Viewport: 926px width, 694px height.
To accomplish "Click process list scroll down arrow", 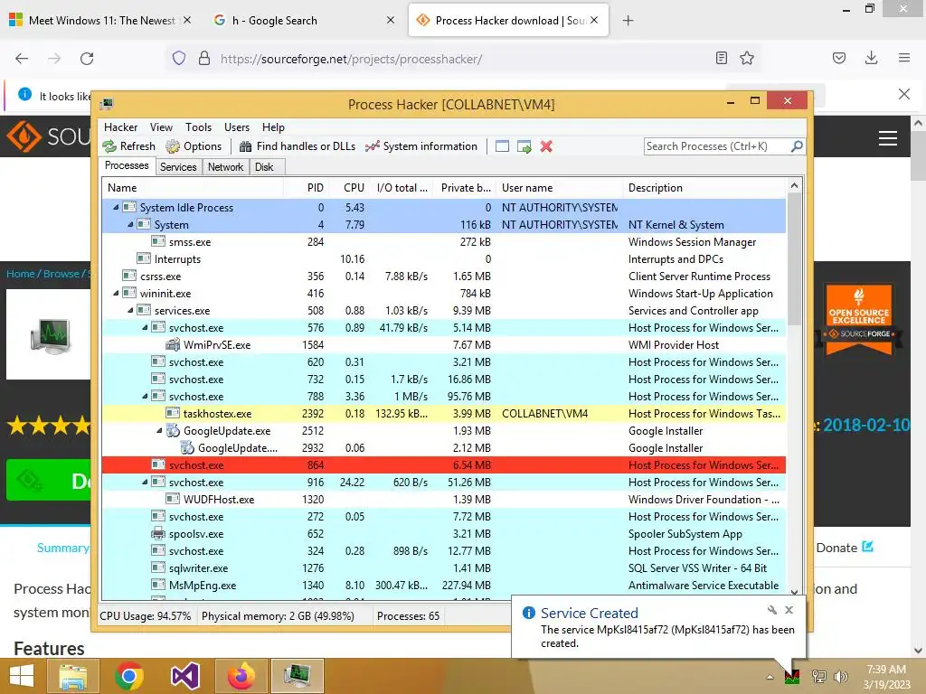I will coord(794,593).
